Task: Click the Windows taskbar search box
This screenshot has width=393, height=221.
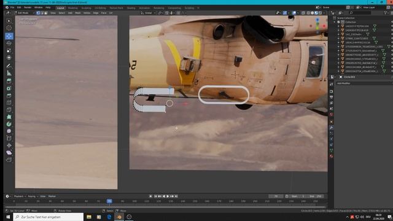Action: (x=49, y=217)
